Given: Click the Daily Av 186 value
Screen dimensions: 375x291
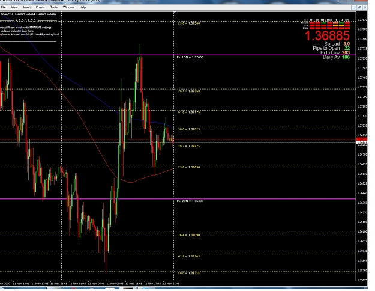Looking at the screenshot, I should 346,57.
